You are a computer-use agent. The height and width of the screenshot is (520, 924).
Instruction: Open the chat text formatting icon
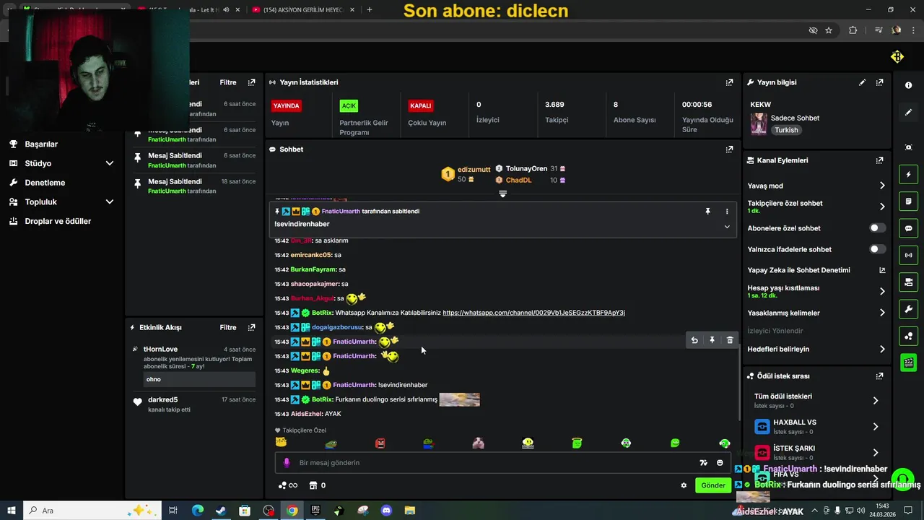[x=703, y=463]
